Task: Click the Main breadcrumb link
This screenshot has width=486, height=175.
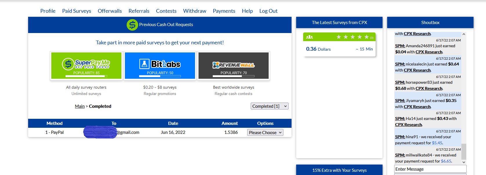Action: [80, 106]
